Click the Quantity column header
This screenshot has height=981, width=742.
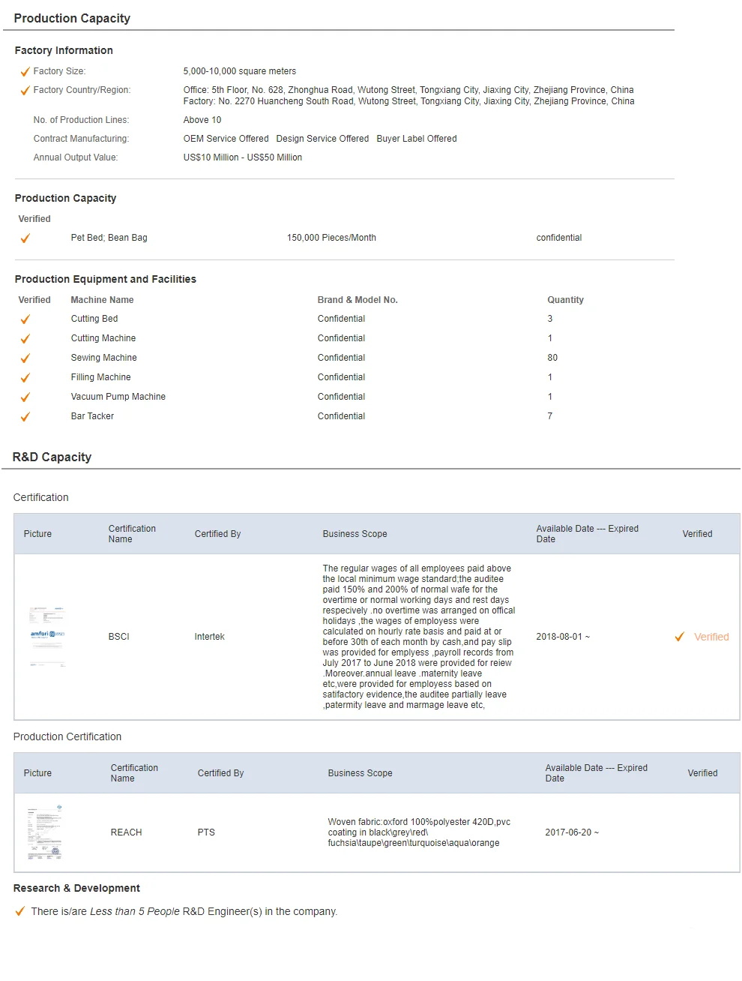pos(565,300)
